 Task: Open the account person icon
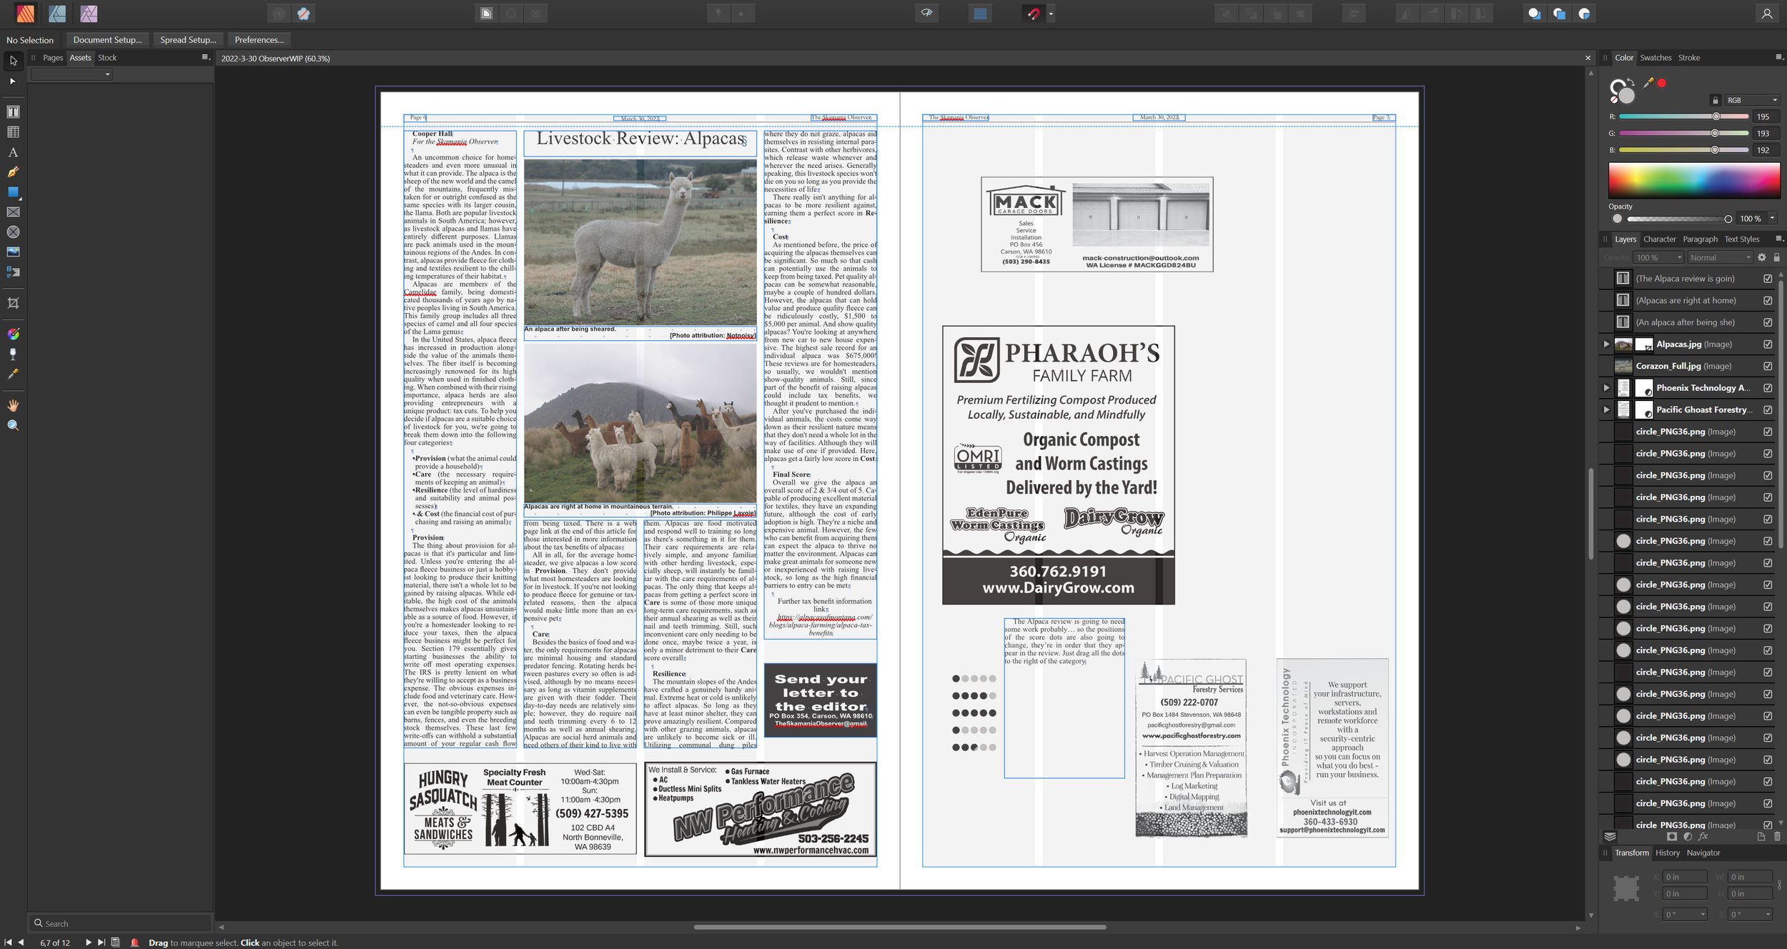(1767, 14)
